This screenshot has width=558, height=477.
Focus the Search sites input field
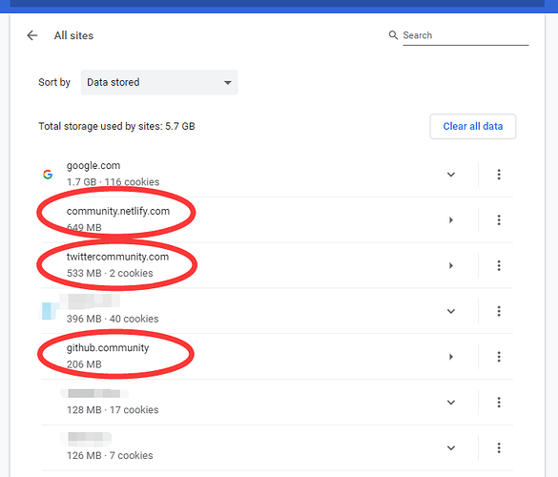[x=465, y=35]
